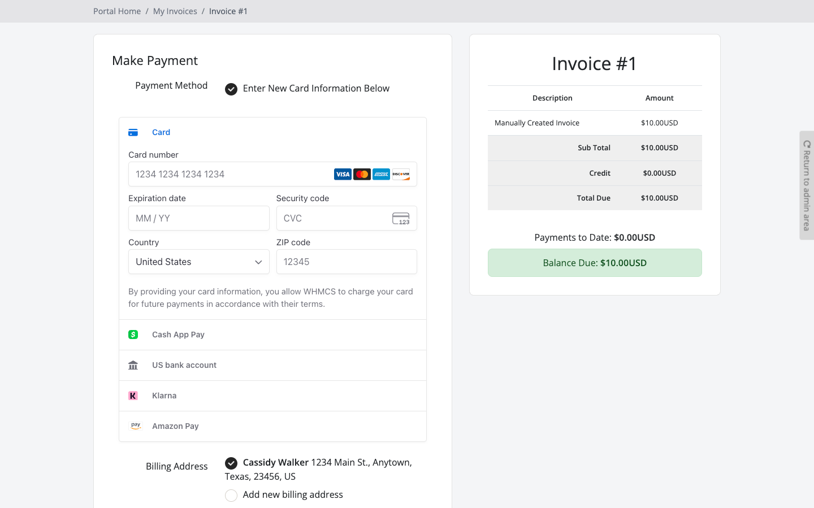Select the Card payment tab
This screenshot has width=814, height=508.
pyautogui.click(x=161, y=132)
